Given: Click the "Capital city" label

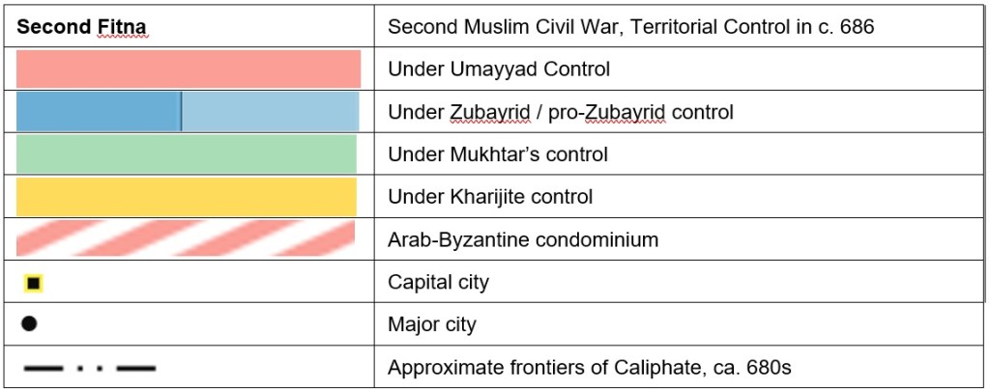Looking at the screenshot, I should [438, 283].
